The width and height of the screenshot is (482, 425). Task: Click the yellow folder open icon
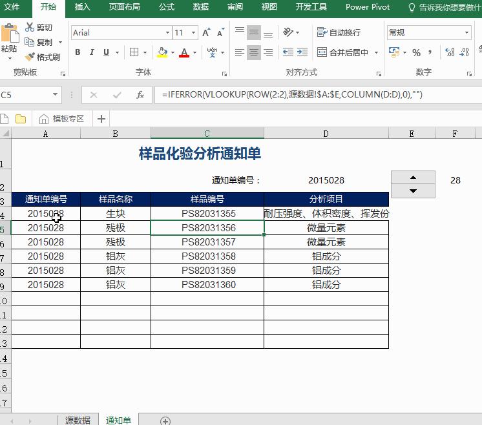point(21,119)
